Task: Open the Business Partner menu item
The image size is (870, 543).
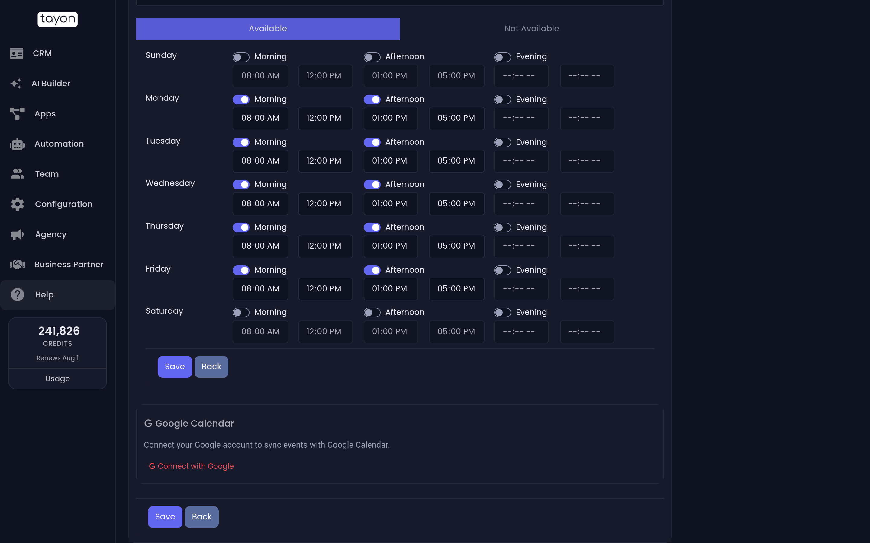Action: pyautogui.click(x=57, y=265)
